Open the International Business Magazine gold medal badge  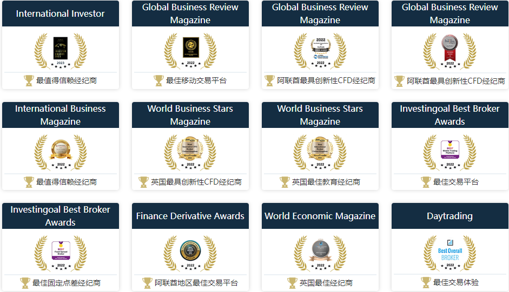point(61,150)
